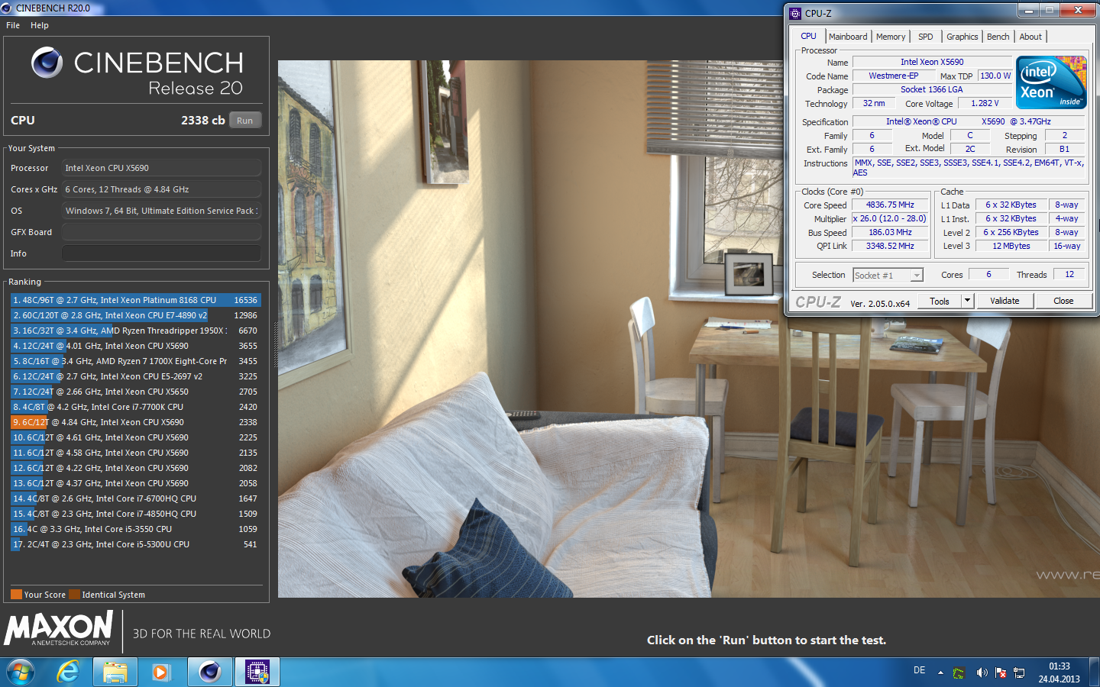Select ranking row 6C/12T @ 4.61 GHz
The image size is (1100, 687).
tap(135, 437)
